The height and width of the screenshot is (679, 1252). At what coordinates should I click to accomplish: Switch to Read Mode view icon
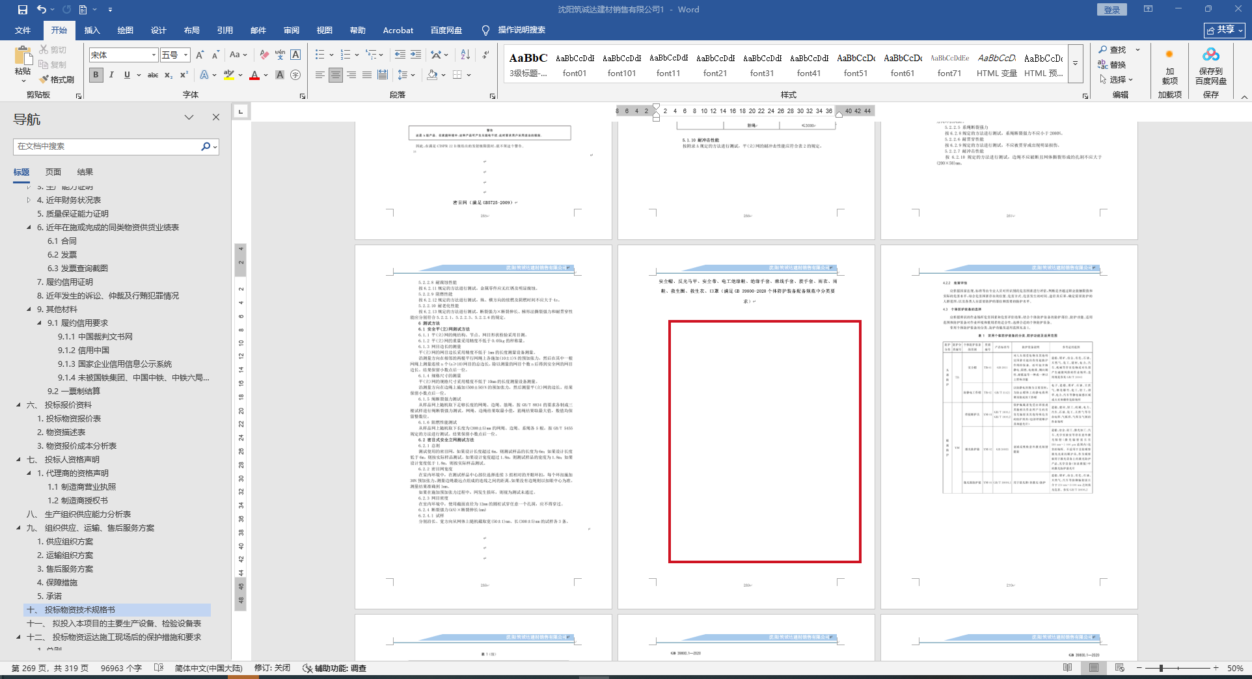tap(1067, 668)
